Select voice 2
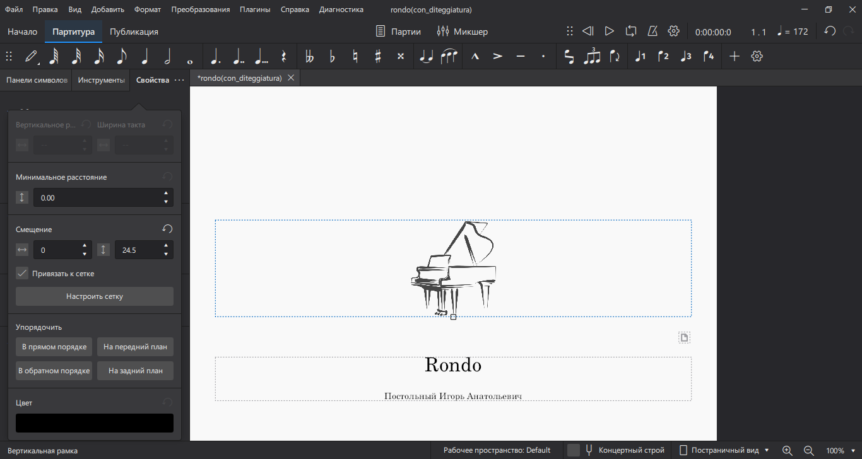 [663, 56]
